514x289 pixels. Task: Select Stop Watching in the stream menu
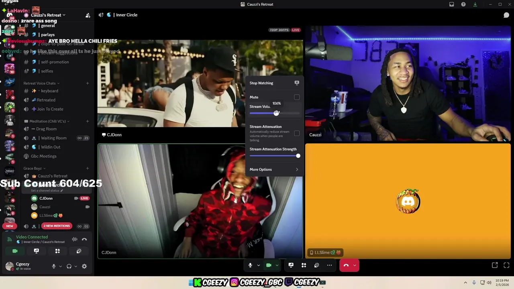coord(274,83)
